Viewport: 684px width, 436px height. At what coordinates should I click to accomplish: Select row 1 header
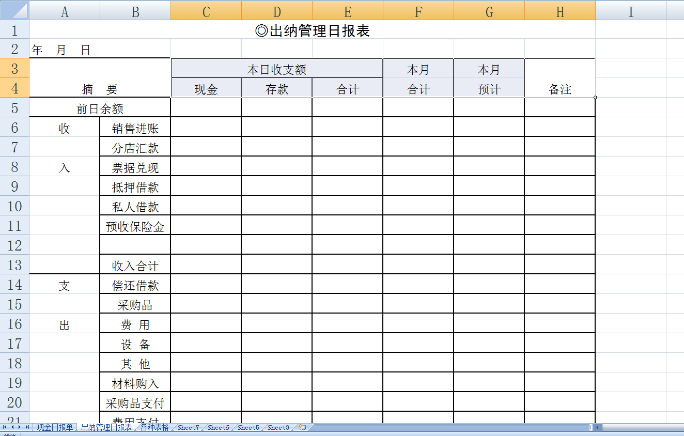click(14, 29)
